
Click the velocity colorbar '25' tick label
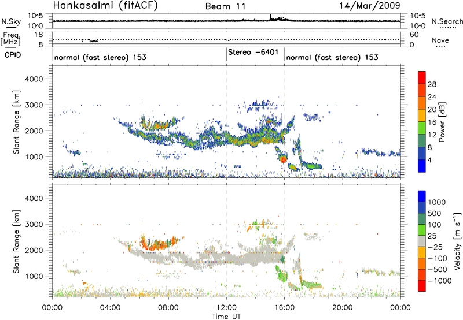(432, 236)
